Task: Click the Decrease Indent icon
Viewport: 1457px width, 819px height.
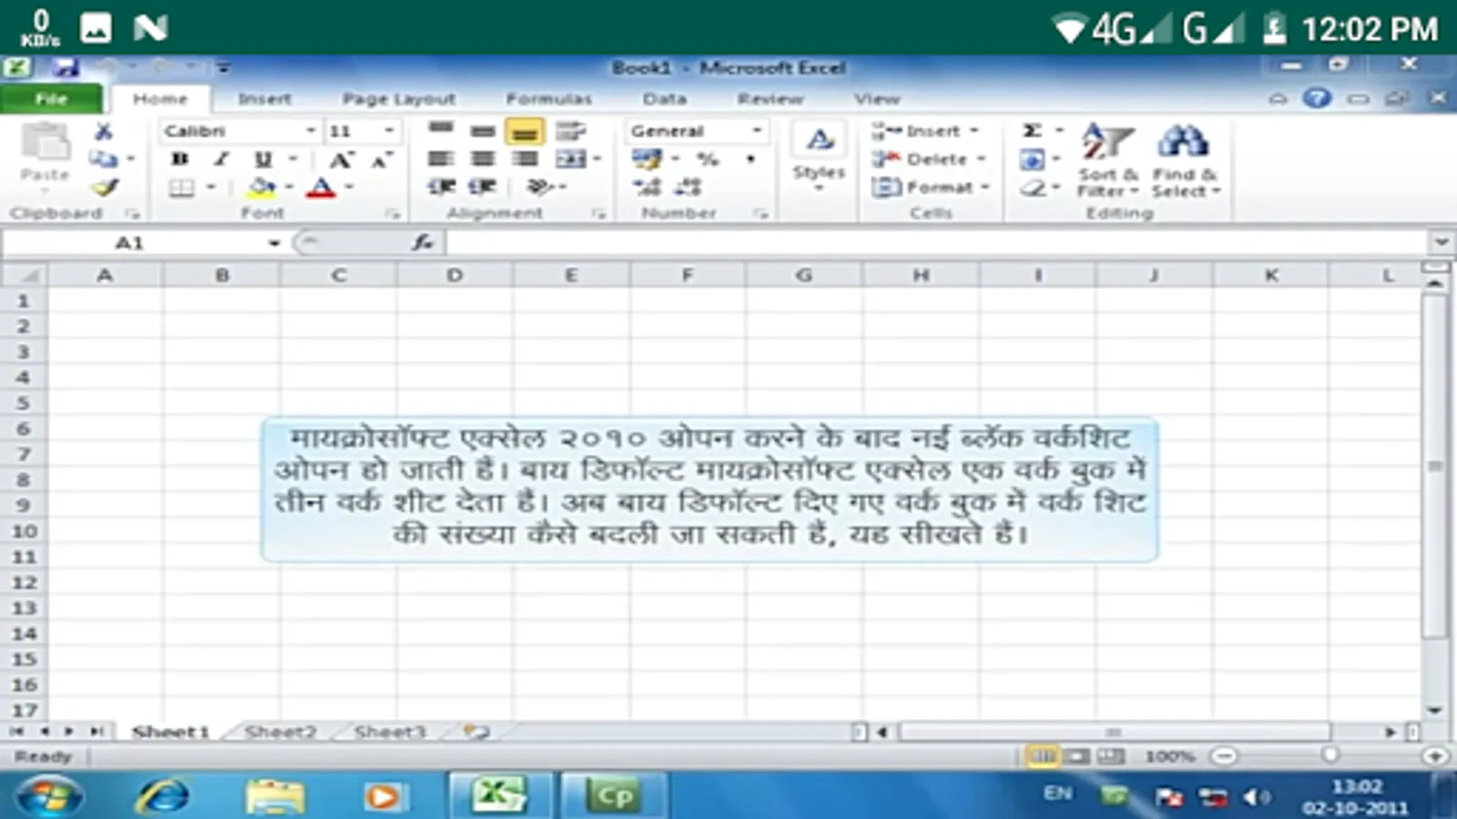Action: [442, 187]
